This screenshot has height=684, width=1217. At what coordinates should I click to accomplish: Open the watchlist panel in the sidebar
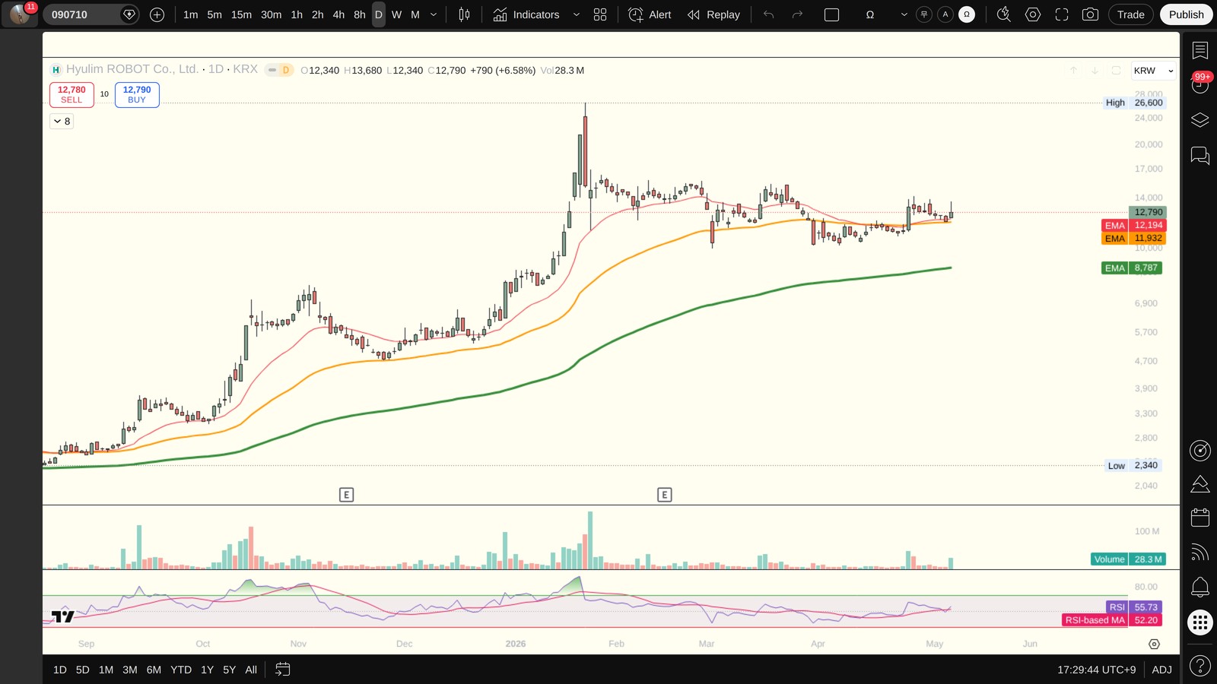(x=1200, y=51)
